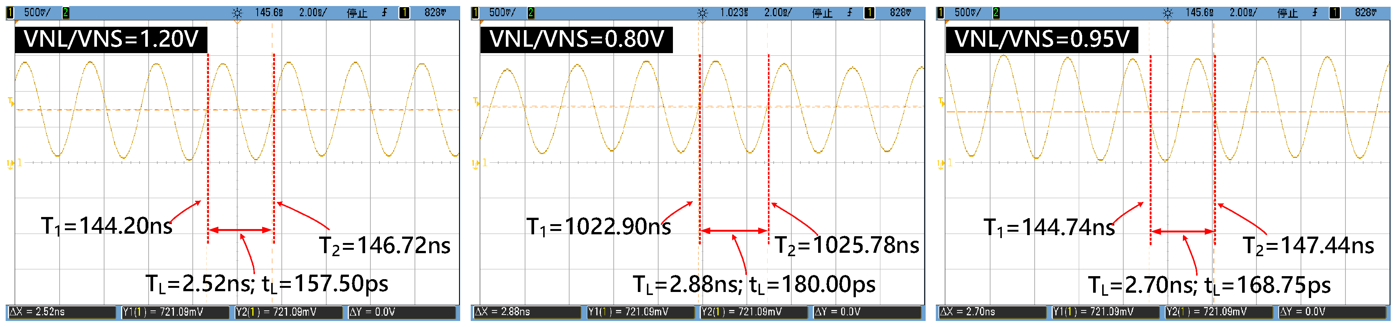The width and height of the screenshot is (1396, 327).
Task: Click trigger level T marker in the 0.80V panel
Action: tap(475, 102)
